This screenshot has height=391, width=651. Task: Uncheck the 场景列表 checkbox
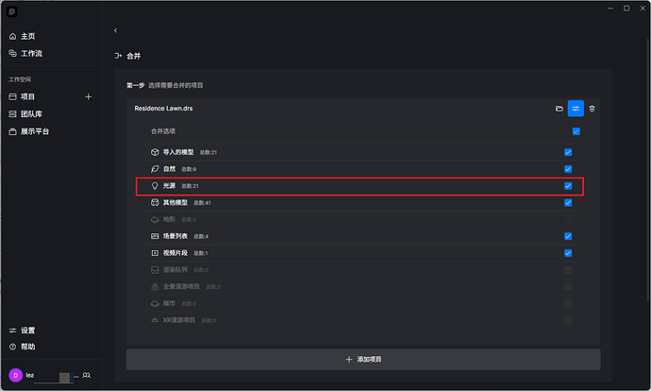(x=568, y=236)
